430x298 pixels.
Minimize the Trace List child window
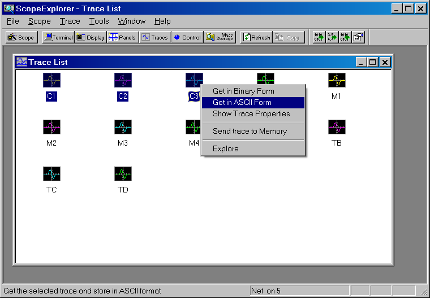coord(362,62)
